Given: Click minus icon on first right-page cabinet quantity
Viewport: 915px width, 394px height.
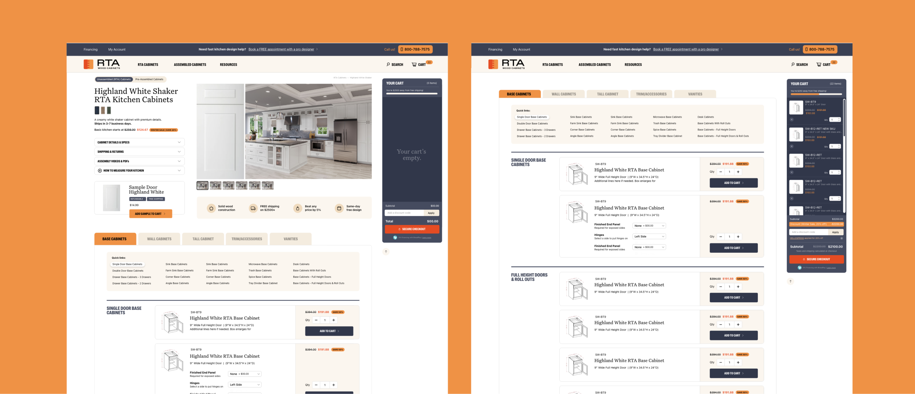Looking at the screenshot, I should (x=720, y=172).
